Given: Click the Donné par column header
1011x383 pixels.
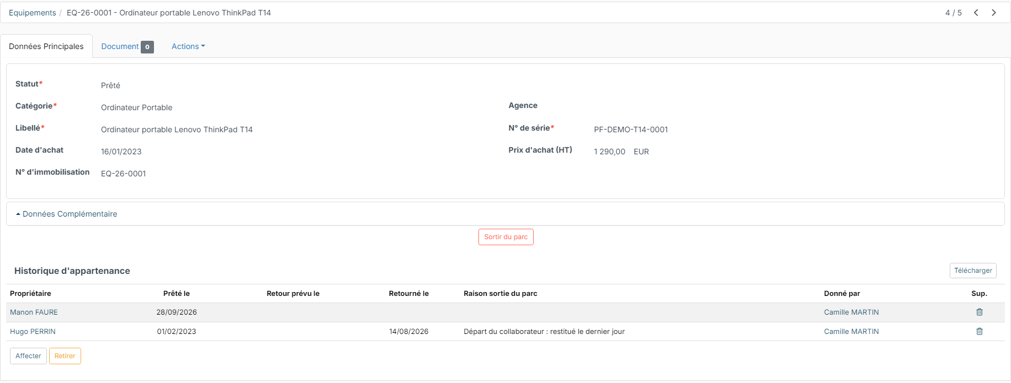Looking at the screenshot, I should (842, 293).
